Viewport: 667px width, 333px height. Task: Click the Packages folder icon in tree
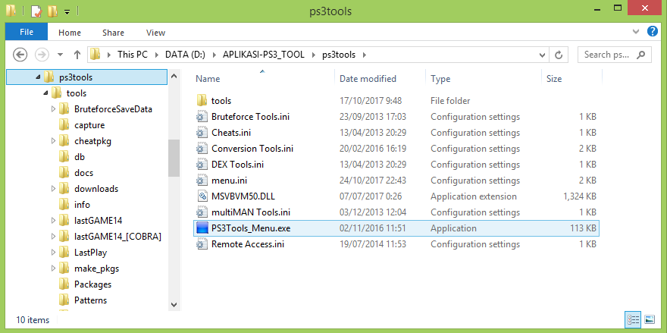click(64, 284)
